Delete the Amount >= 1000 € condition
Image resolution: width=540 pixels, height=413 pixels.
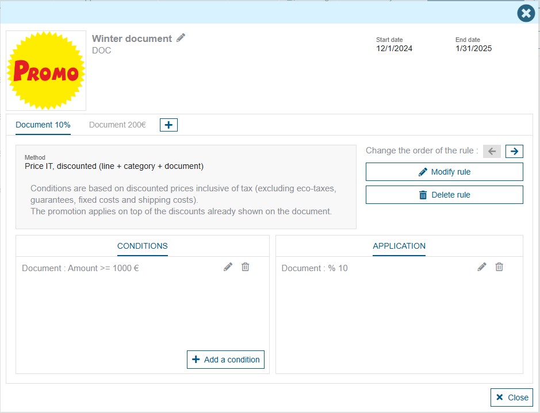[246, 267]
